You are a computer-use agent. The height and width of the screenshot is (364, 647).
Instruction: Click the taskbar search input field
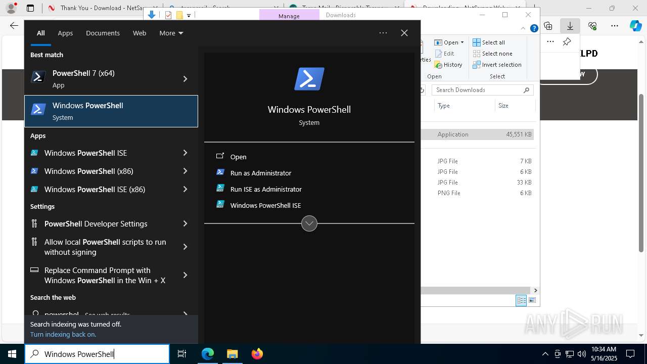tap(97, 354)
